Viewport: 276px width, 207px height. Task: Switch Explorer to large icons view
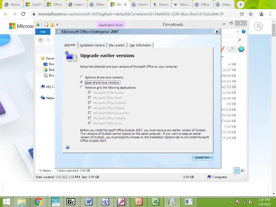243,170
